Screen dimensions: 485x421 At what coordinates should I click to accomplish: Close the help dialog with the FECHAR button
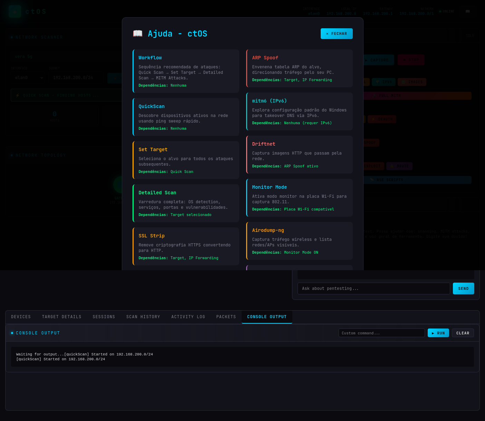[337, 33]
